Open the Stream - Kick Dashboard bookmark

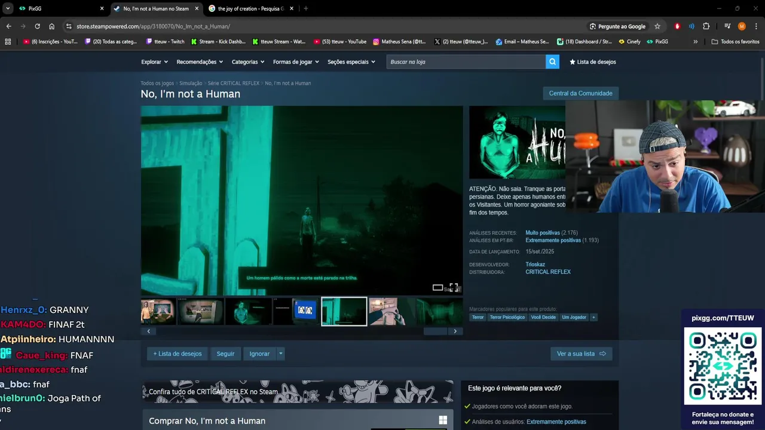coord(218,42)
